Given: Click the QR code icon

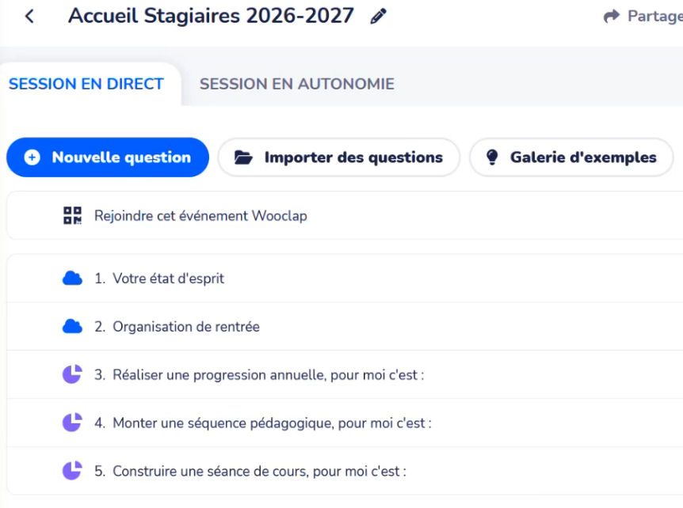Looking at the screenshot, I should click(72, 215).
